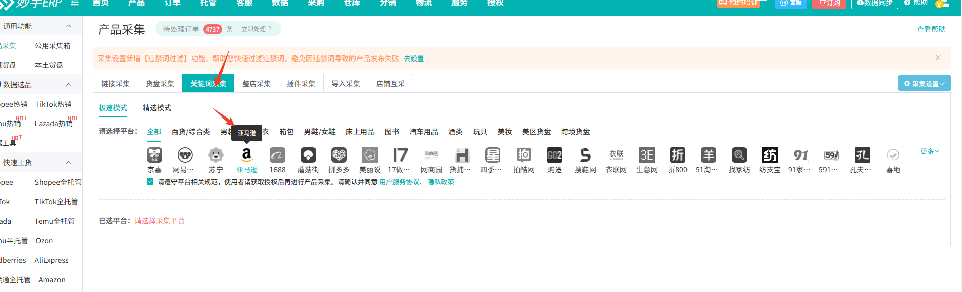Pick the Amazon 亚马逊 platform icon
962x292 pixels.
247,155
